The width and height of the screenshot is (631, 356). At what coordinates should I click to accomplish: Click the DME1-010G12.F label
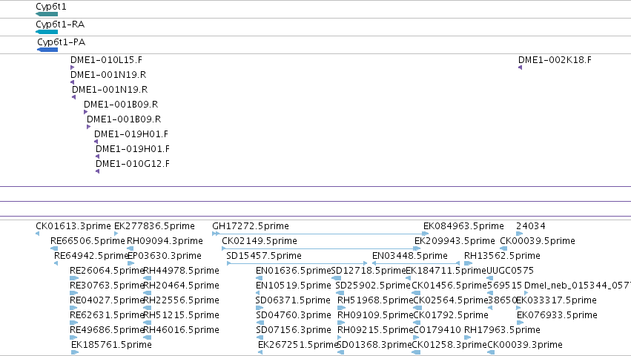tap(133, 164)
